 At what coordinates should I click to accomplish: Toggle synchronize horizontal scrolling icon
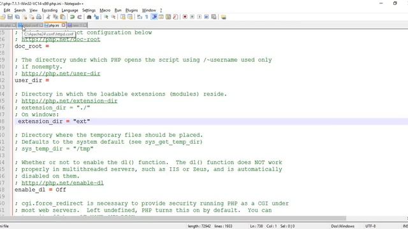pos(130,17)
